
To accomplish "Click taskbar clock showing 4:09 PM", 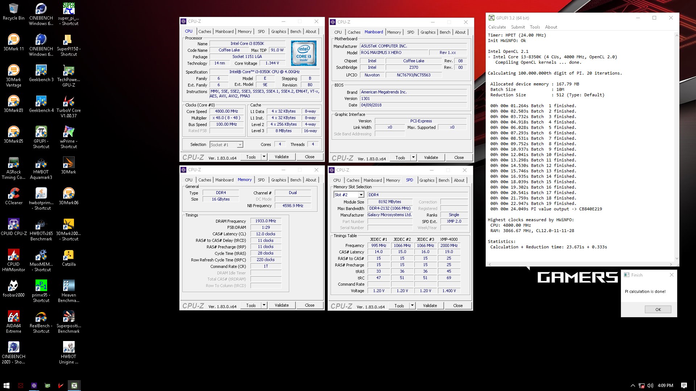I will click(x=665, y=386).
